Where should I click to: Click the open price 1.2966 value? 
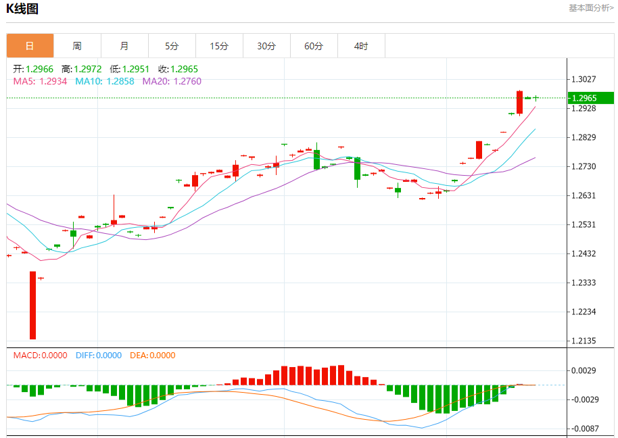tap(39, 70)
